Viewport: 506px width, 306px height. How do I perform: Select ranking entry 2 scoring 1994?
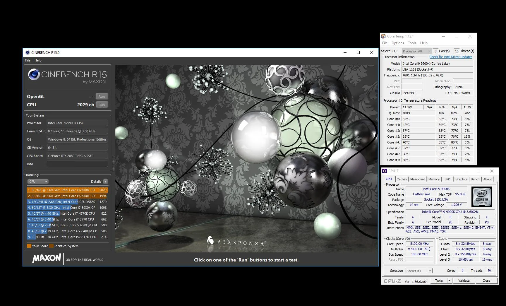(67, 196)
